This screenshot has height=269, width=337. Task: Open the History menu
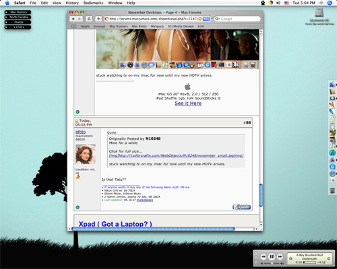pos(72,3)
